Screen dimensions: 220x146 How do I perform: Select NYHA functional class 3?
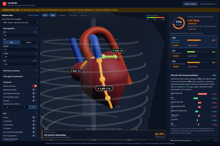tap(33, 107)
